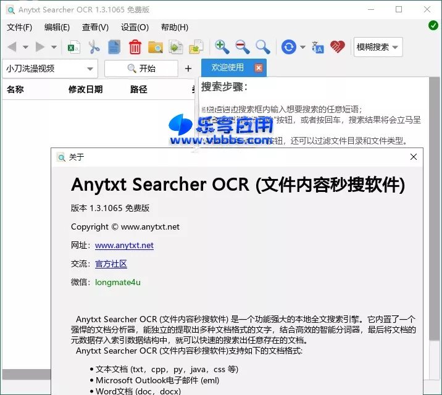The image size is (442, 395).
Task: Export results to Excel icon
Action: click(74, 47)
